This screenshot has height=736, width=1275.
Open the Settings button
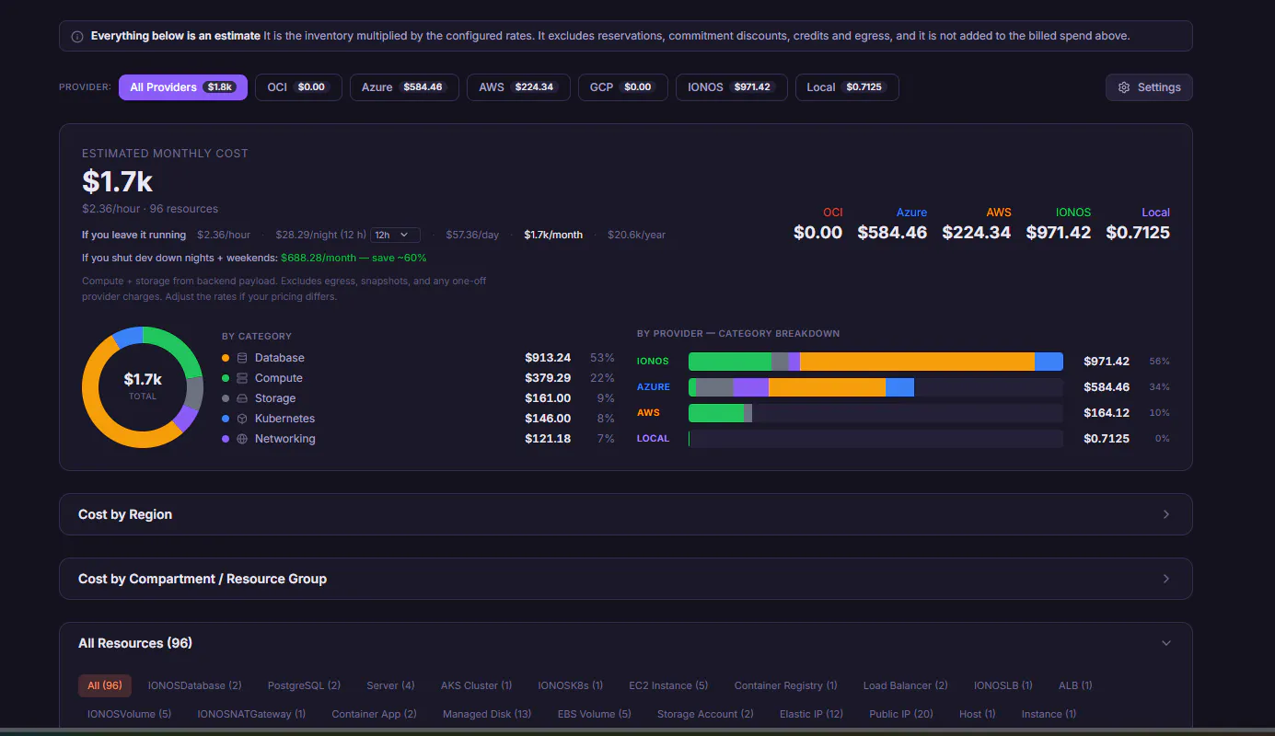[x=1149, y=87]
